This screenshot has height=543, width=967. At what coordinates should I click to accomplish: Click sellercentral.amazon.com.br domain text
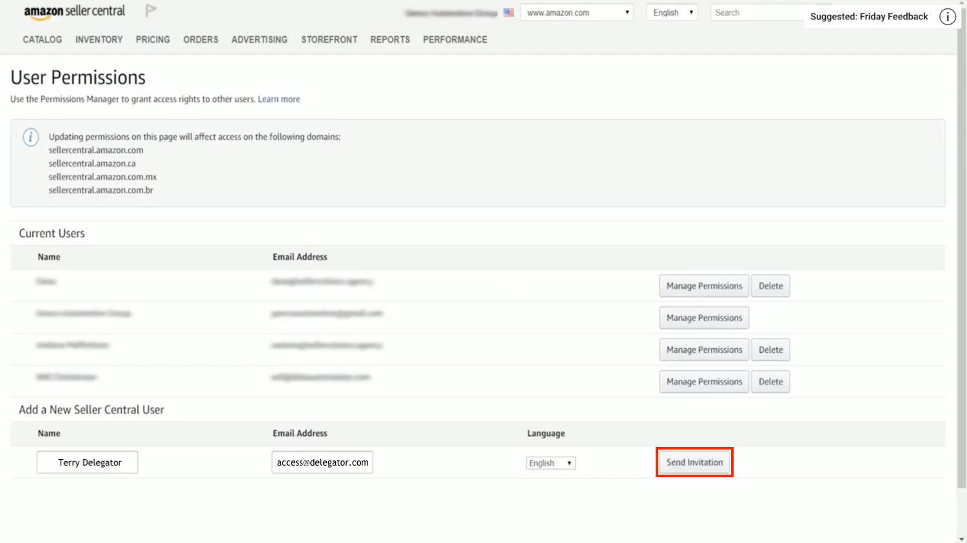[101, 190]
